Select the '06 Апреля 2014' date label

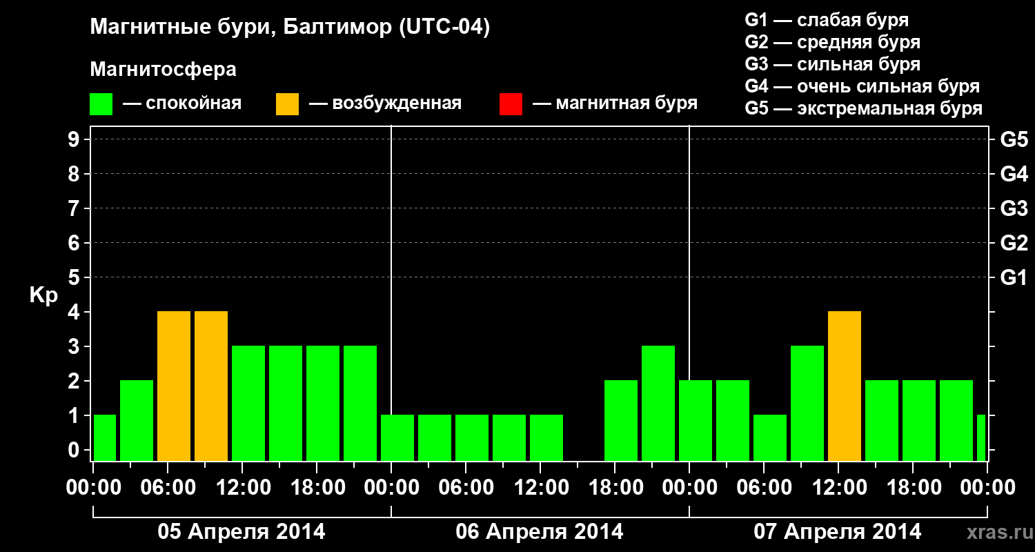coord(540,531)
